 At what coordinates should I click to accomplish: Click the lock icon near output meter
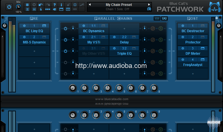[216, 18]
